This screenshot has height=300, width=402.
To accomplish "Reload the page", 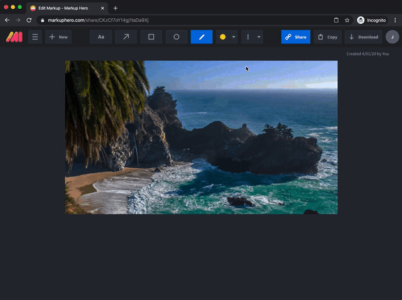I will pyautogui.click(x=29, y=20).
